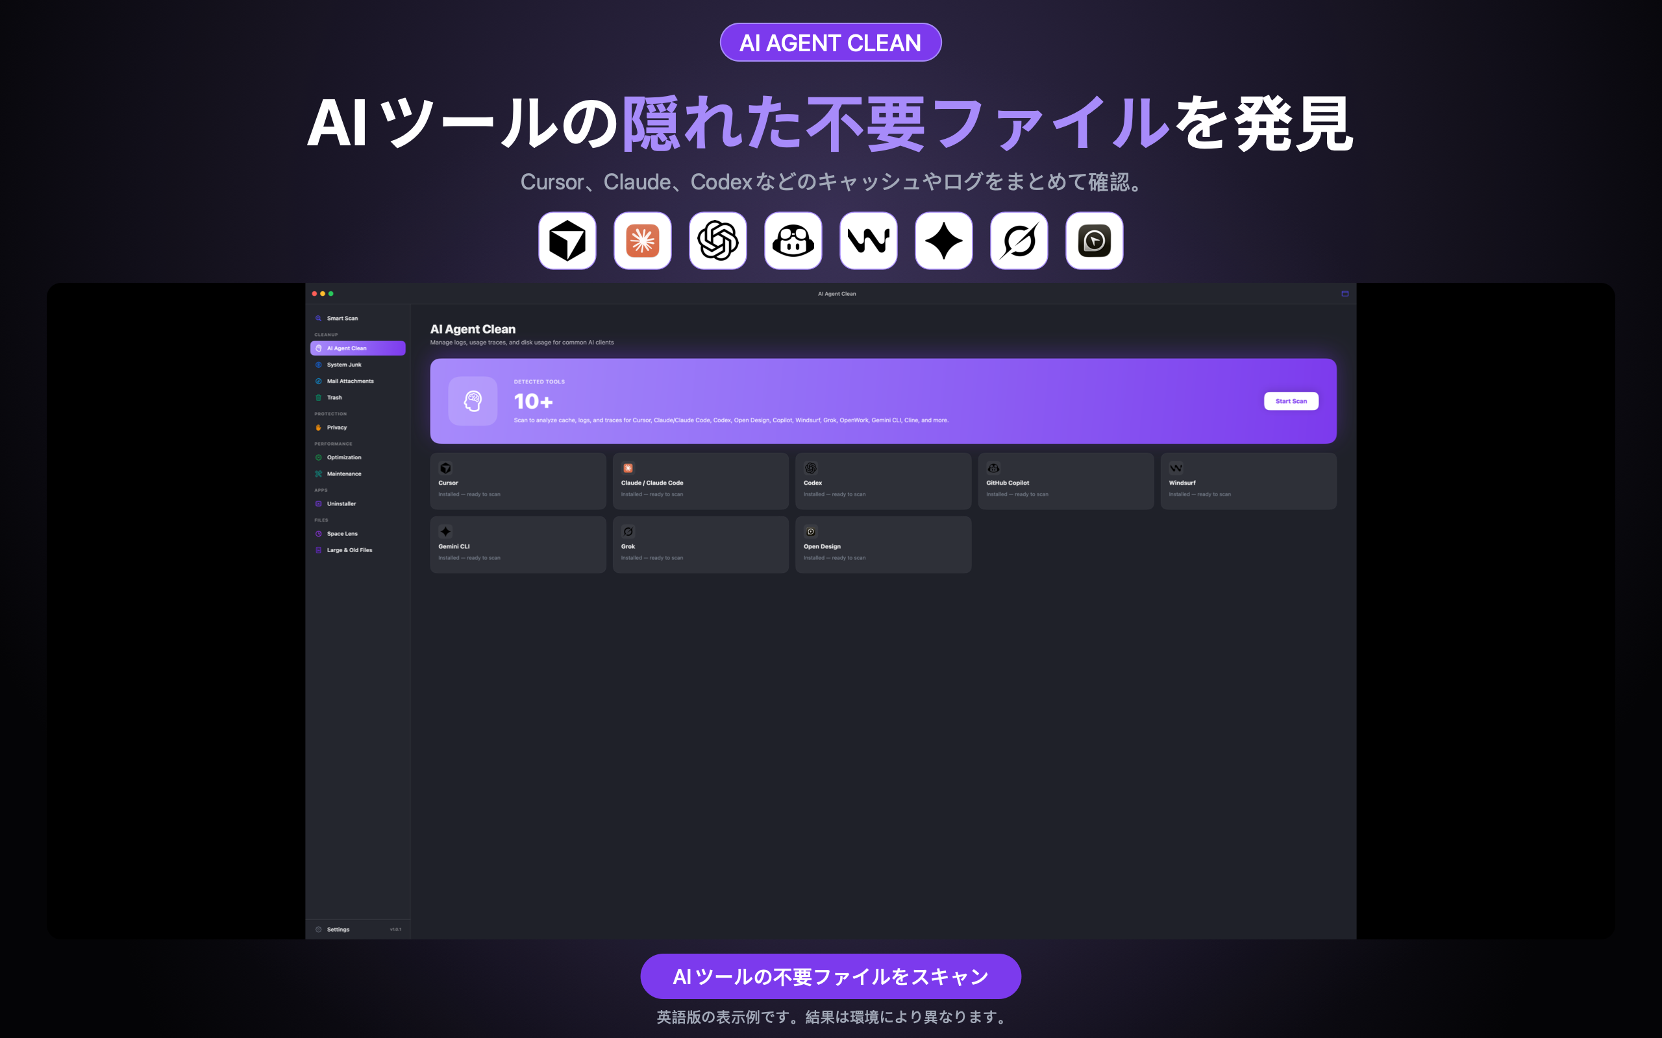Select the Codex tool card title
This screenshot has width=1662, height=1038.
click(812, 483)
